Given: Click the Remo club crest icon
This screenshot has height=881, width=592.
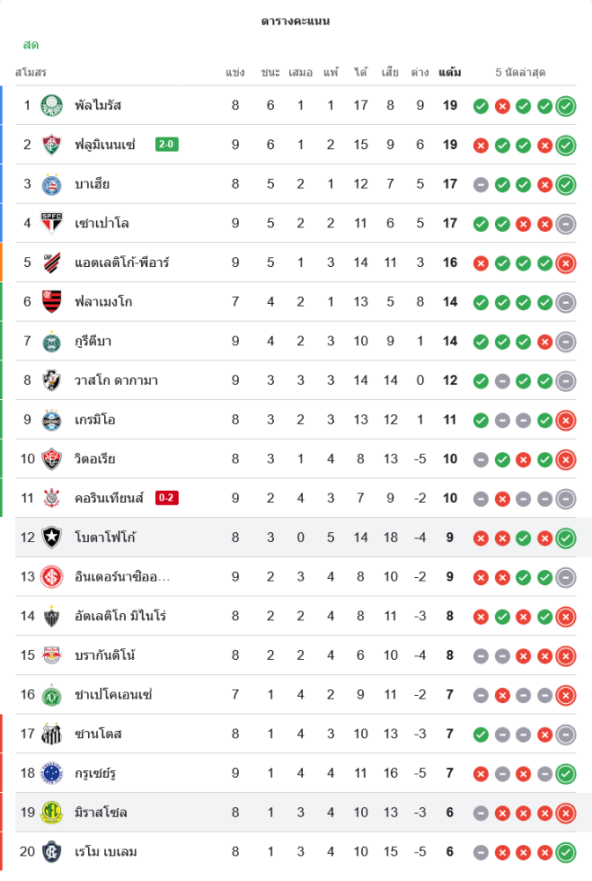Looking at the screenshot, I should [x=52, y=852].
